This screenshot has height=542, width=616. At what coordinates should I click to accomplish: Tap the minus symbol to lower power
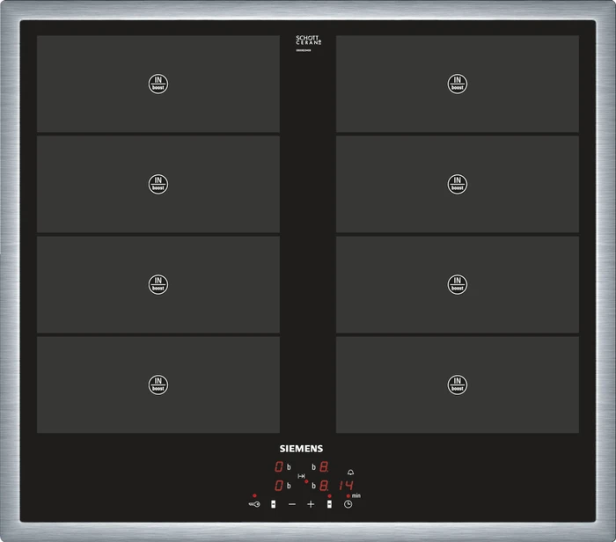(x=292, y=504)
